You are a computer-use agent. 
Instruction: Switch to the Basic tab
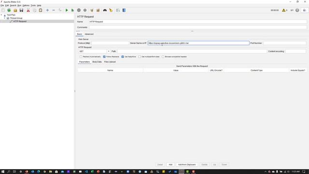click(x=79, y=34)
